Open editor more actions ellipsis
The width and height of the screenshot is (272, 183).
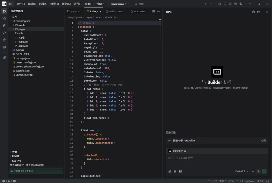[158, 11]
